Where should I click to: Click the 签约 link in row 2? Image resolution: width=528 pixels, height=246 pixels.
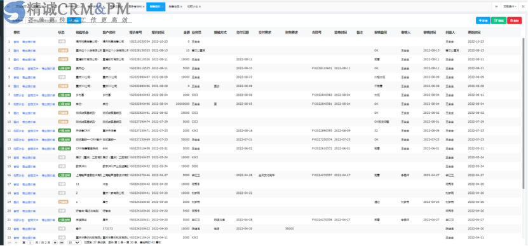(16, 51)
